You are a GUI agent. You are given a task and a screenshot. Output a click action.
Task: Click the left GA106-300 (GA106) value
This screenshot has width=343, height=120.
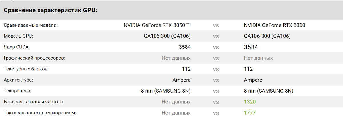click(x=167, y=36)
